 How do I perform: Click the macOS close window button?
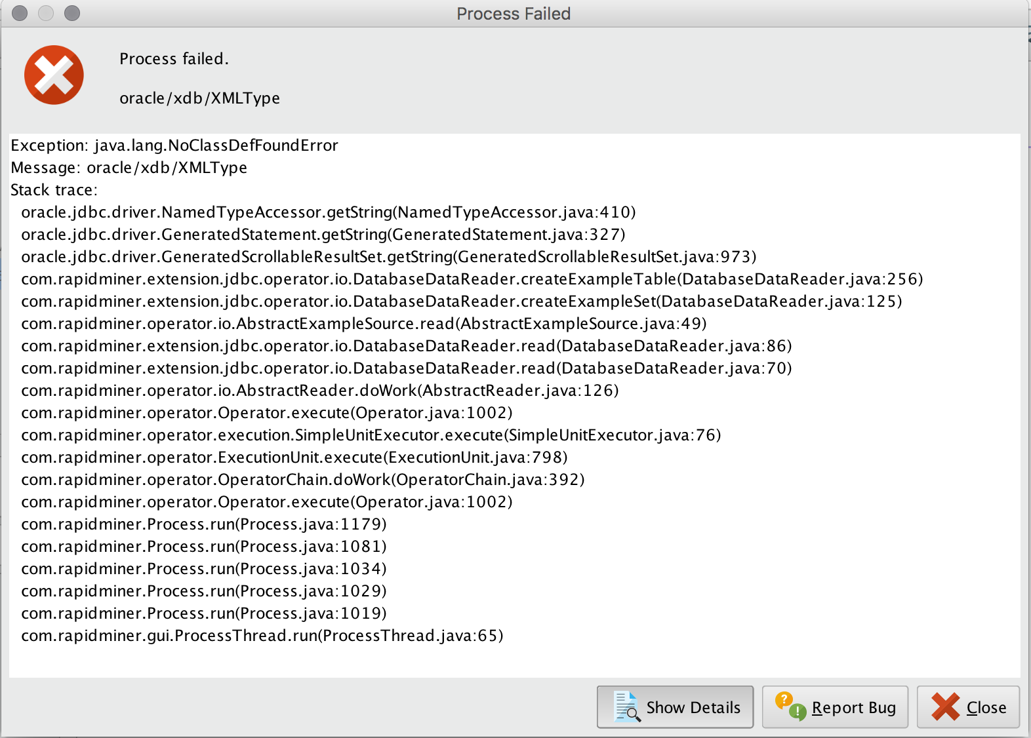coord(20,13)
